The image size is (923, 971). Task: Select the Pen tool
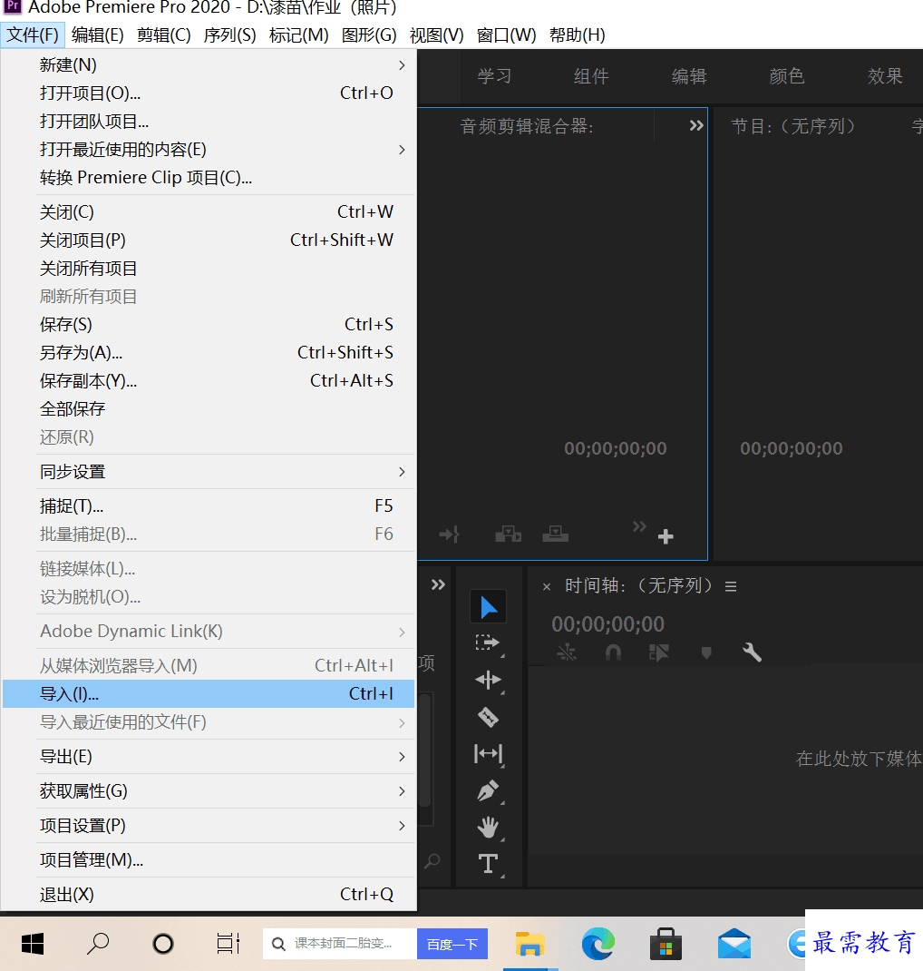(x=488, y=790)
